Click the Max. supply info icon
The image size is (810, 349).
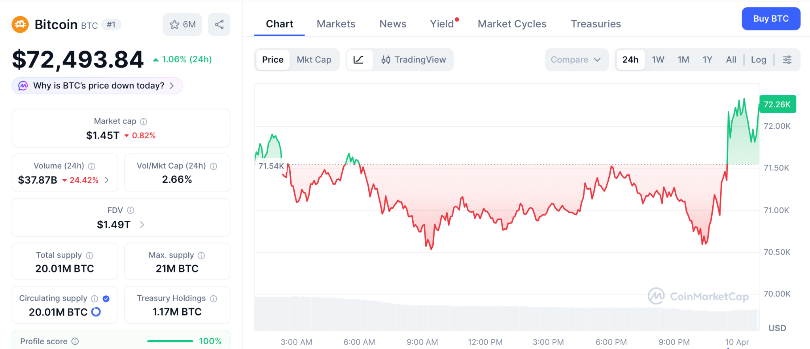(x=201, y=255)
